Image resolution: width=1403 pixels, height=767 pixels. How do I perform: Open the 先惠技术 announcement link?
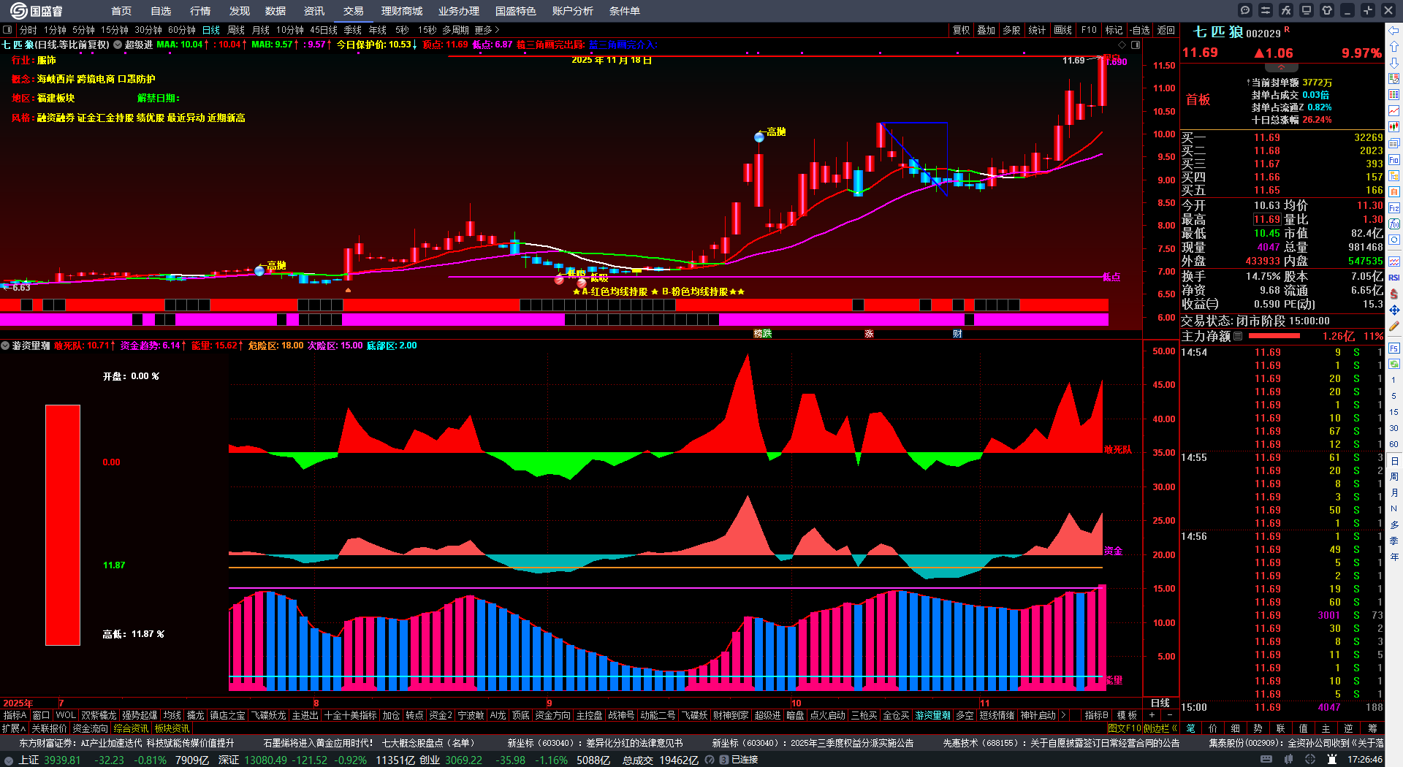point(1061,743)
